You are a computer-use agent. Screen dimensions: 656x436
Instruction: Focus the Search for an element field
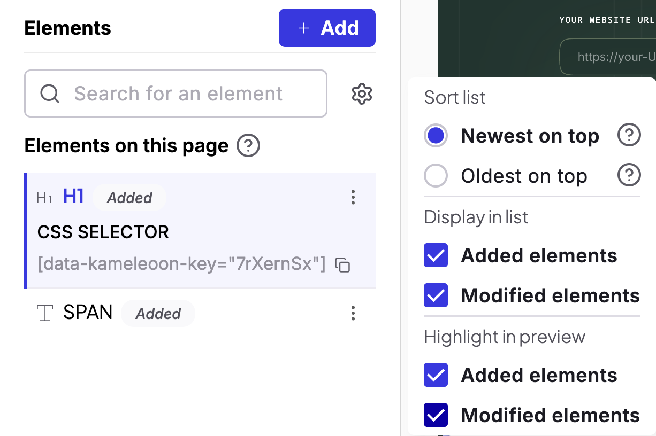pos(176,94)
